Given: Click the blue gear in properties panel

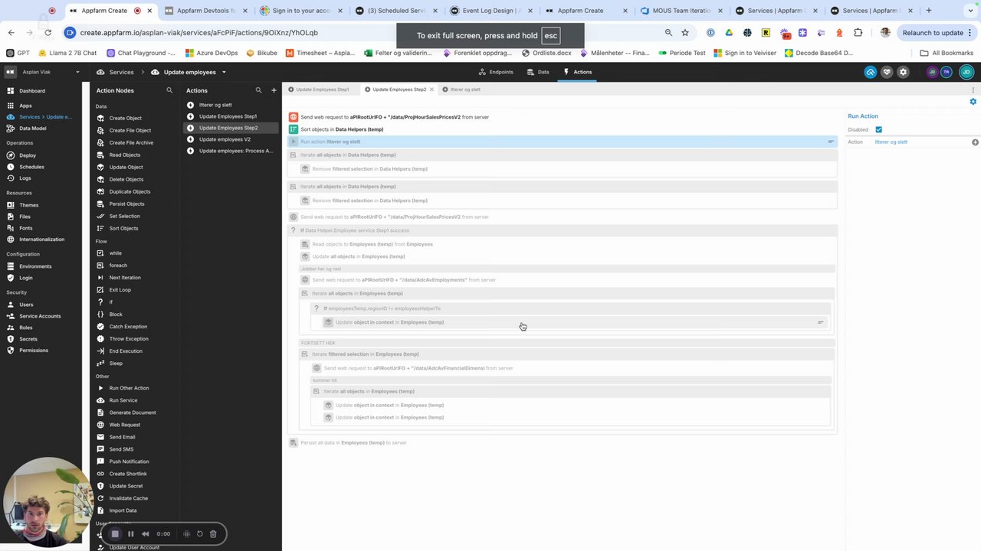Looking at the screenshot, I should click(x=973, y=102).
